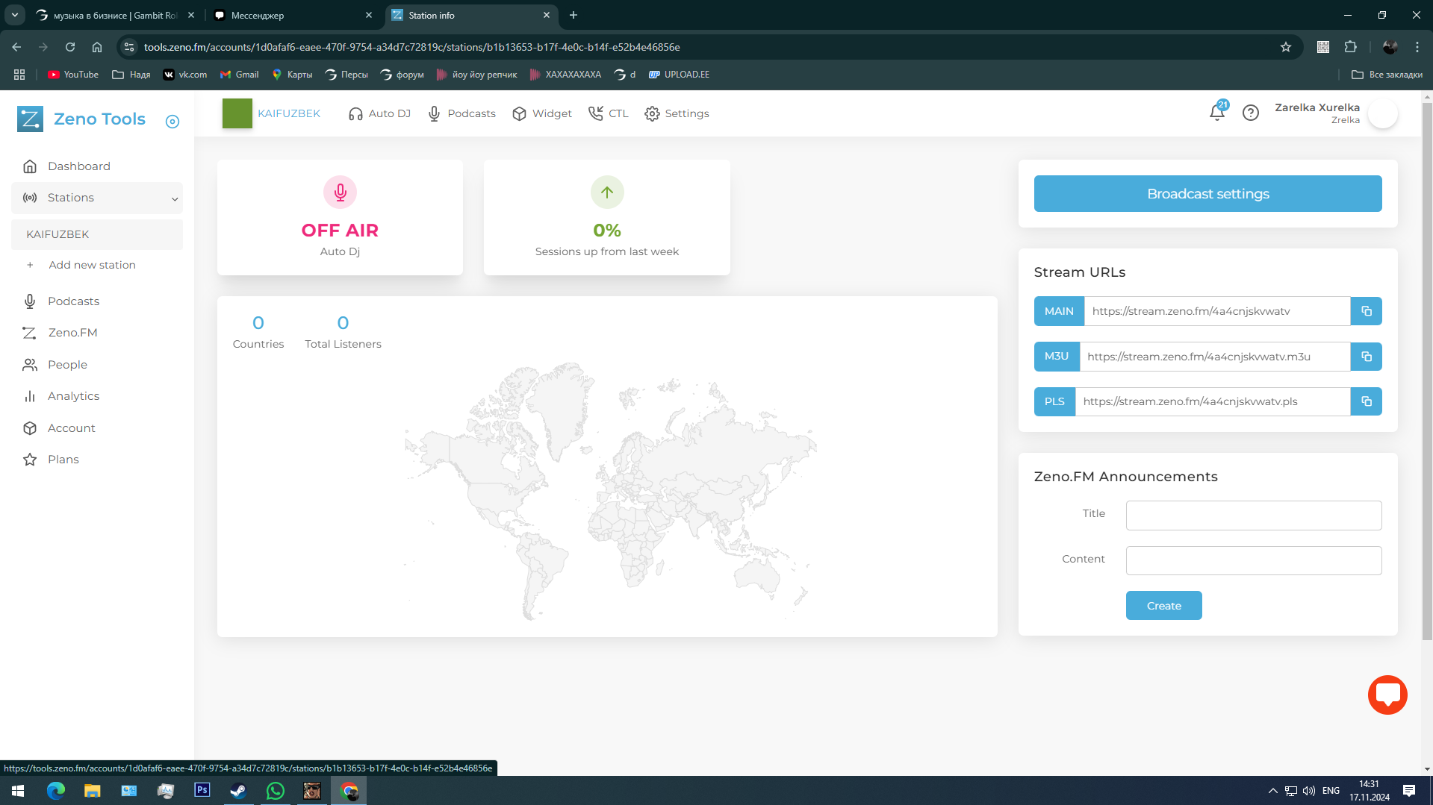Click the Broadcast settings button
1433x805 pixels.
click(x=1207, y=194)
